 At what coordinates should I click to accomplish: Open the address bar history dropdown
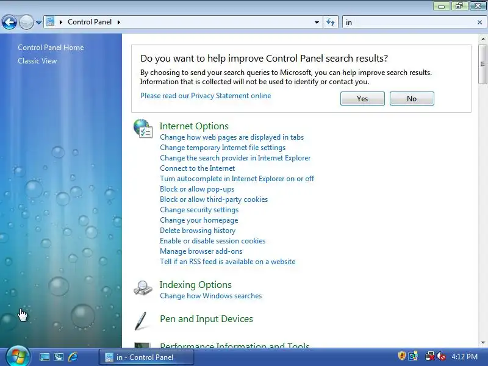click(317, 23)
